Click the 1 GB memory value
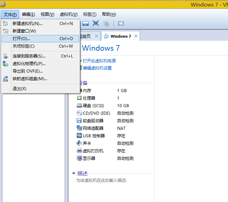The height and width of the screenshot is (202, 228). click(x=122, y=91)
